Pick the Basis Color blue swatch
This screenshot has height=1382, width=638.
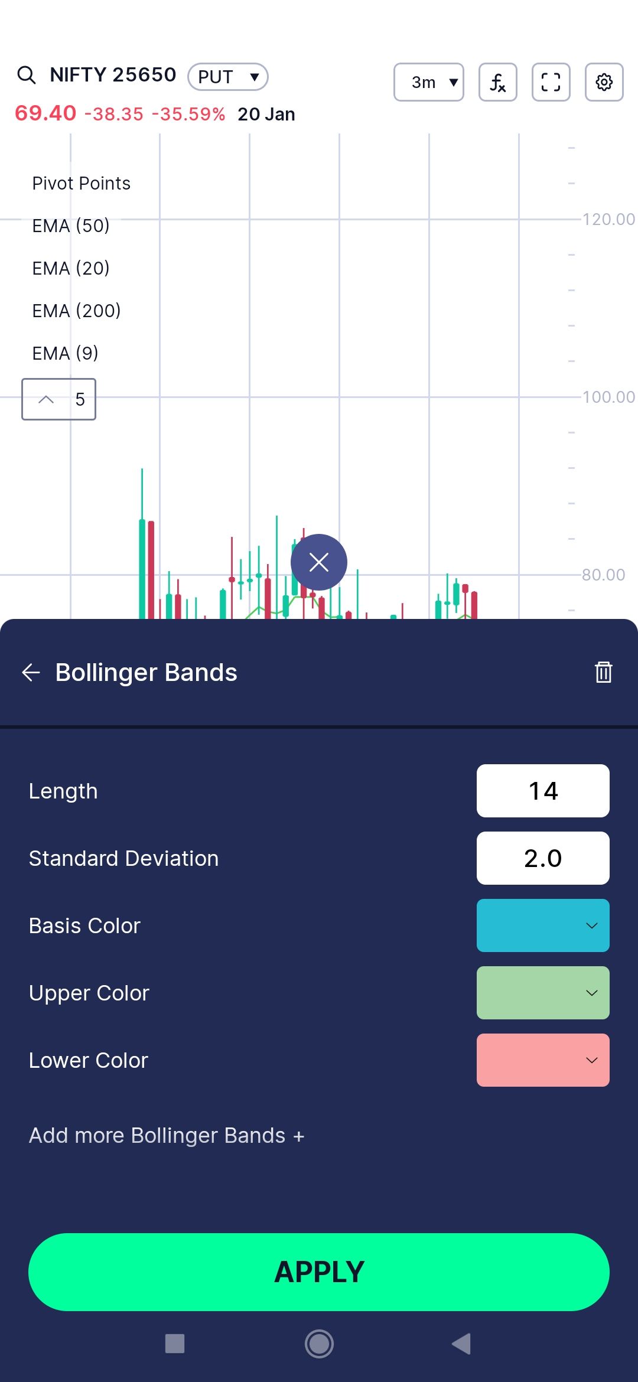(543, 925)
